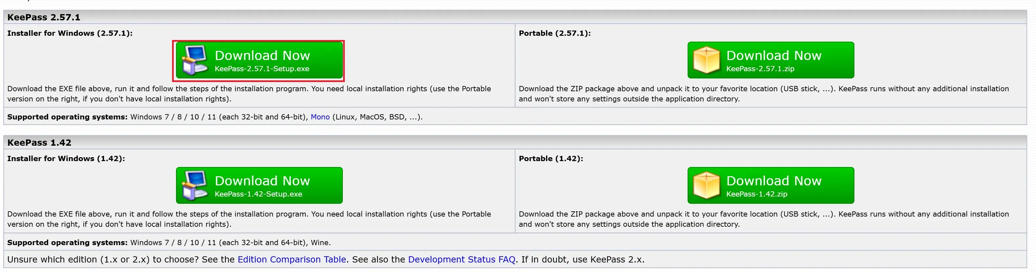Screen dimensions: 1036x273
Task: Click the "Portable (2.57.1):" label
Action: [555, 33]
